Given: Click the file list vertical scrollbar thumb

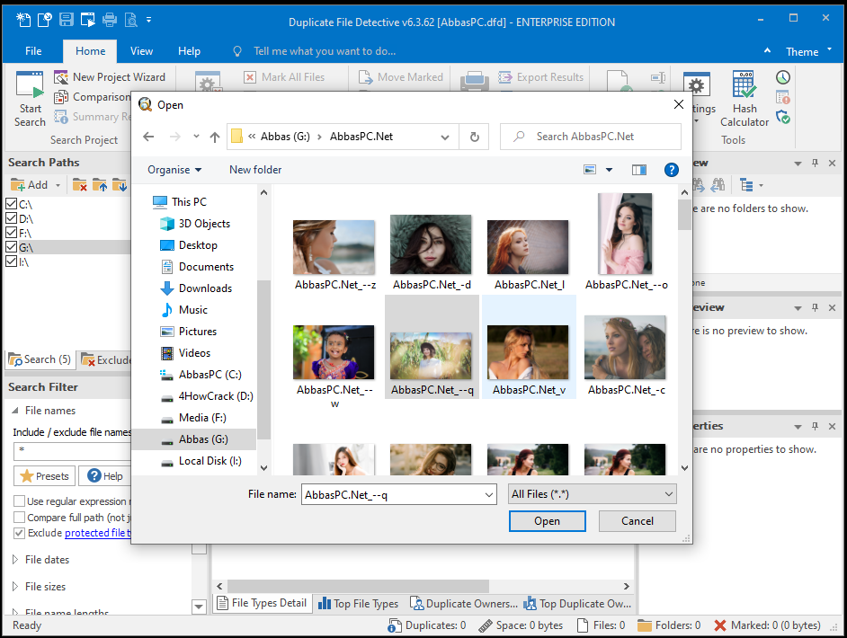Looking at the screenshot, I should 684,215.
